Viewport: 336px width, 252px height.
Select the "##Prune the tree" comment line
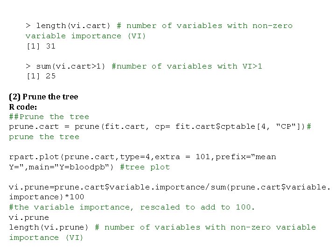point(49,117)
